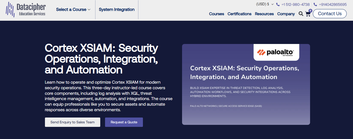353x139 pixels.
Task: Call the +1 512-980-4738 number link
Action: (x=295, y=5)
